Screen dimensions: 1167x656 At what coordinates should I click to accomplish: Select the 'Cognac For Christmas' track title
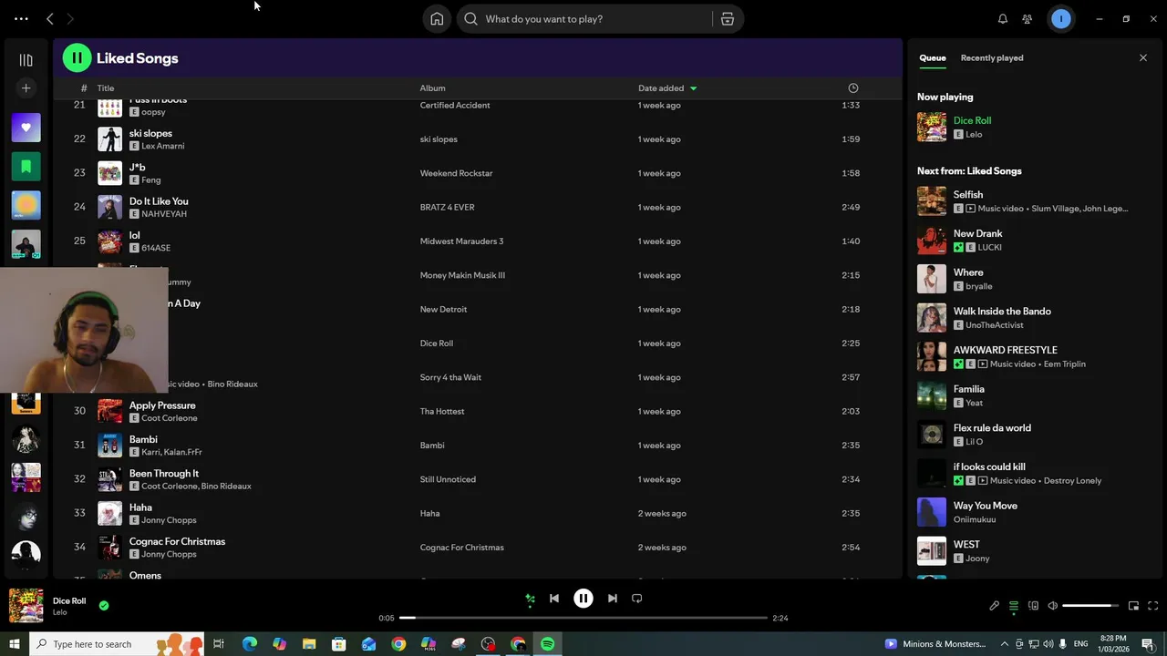pyautogui.click(x=177, y=541)
